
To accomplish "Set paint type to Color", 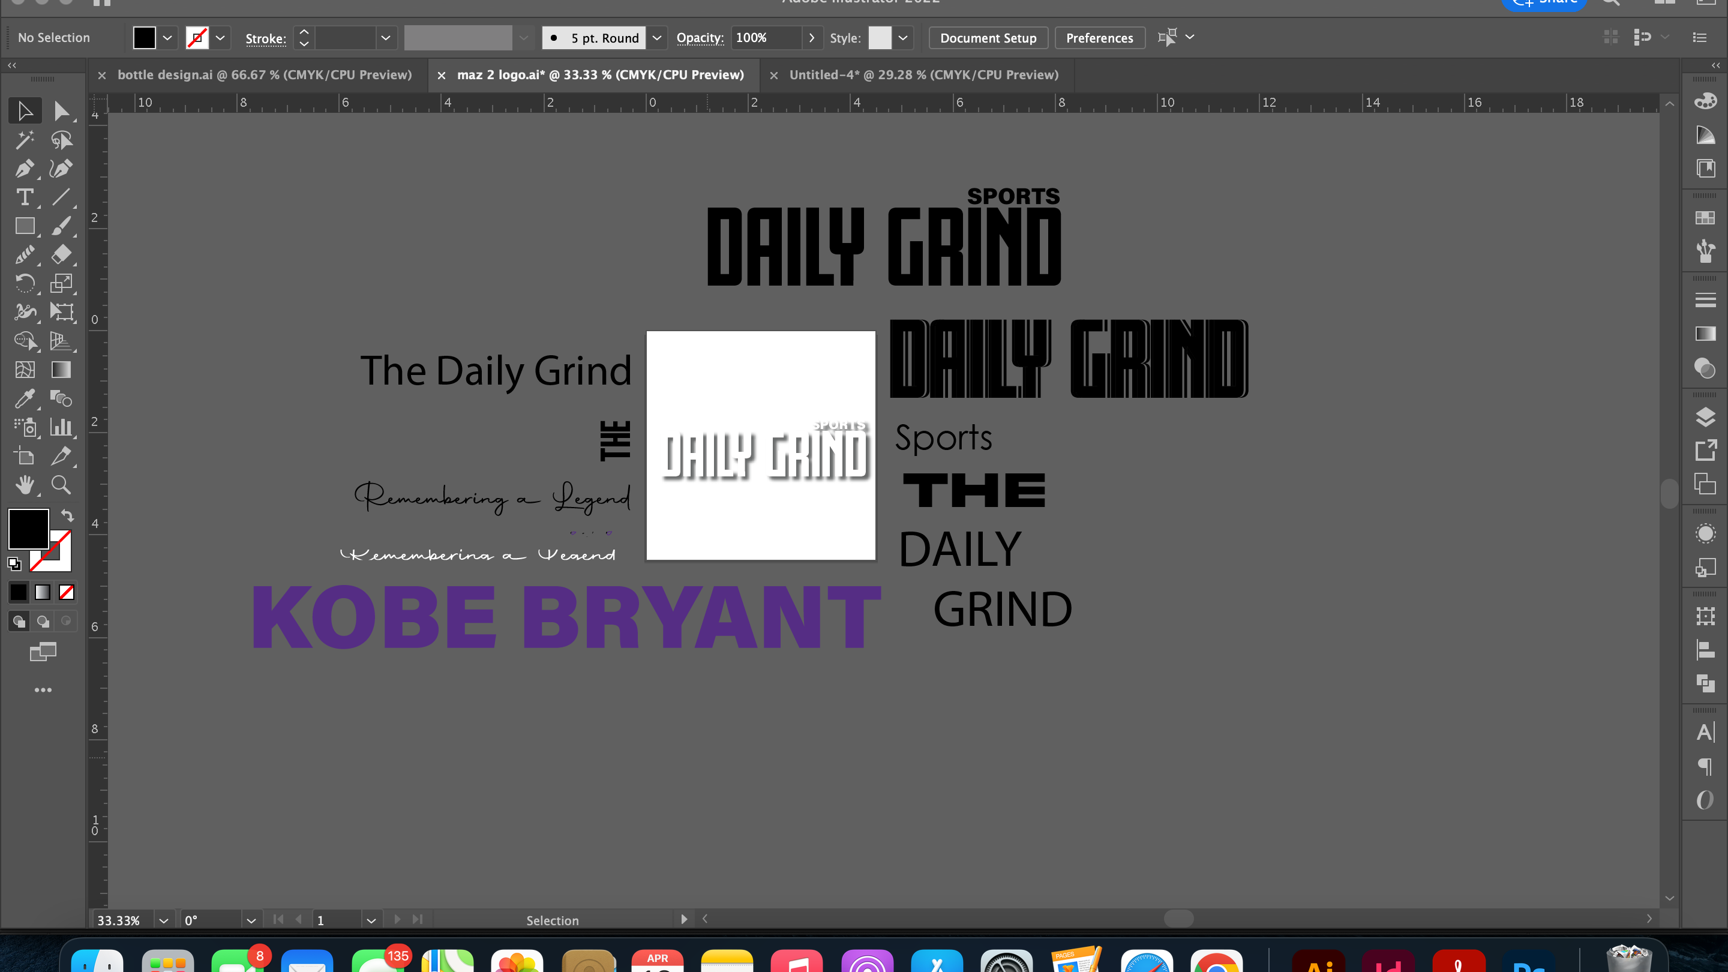I will 19,592.
